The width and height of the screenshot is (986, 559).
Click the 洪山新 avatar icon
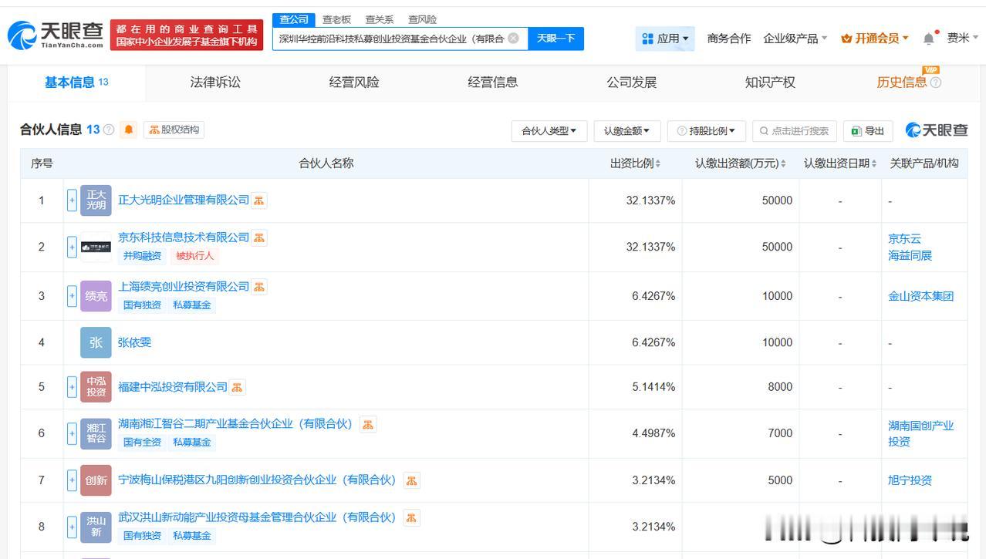coord(96,527)
